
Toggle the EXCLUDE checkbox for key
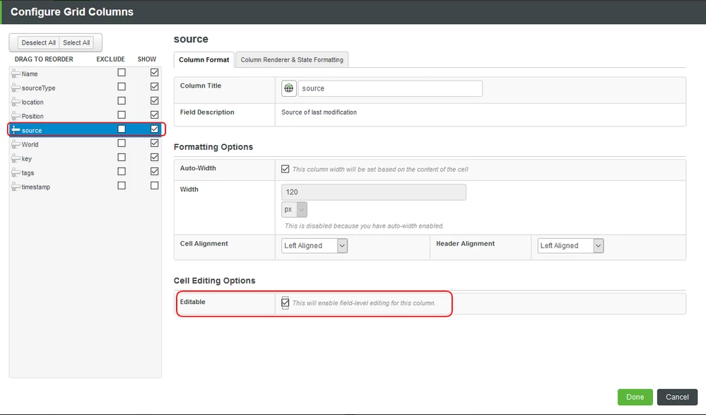(120, 157)
